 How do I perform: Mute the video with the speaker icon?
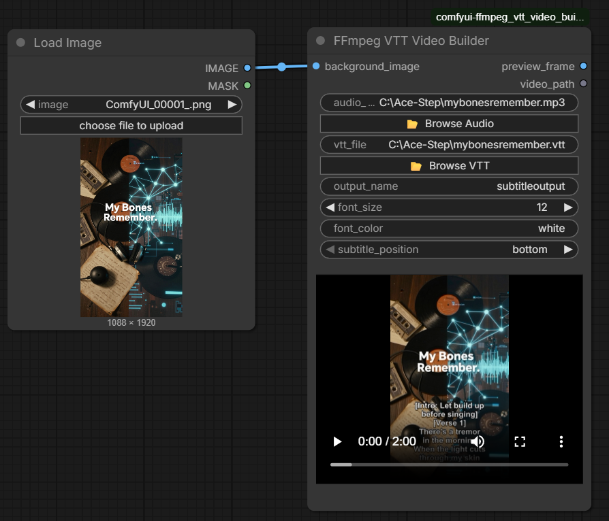[478, 441]
